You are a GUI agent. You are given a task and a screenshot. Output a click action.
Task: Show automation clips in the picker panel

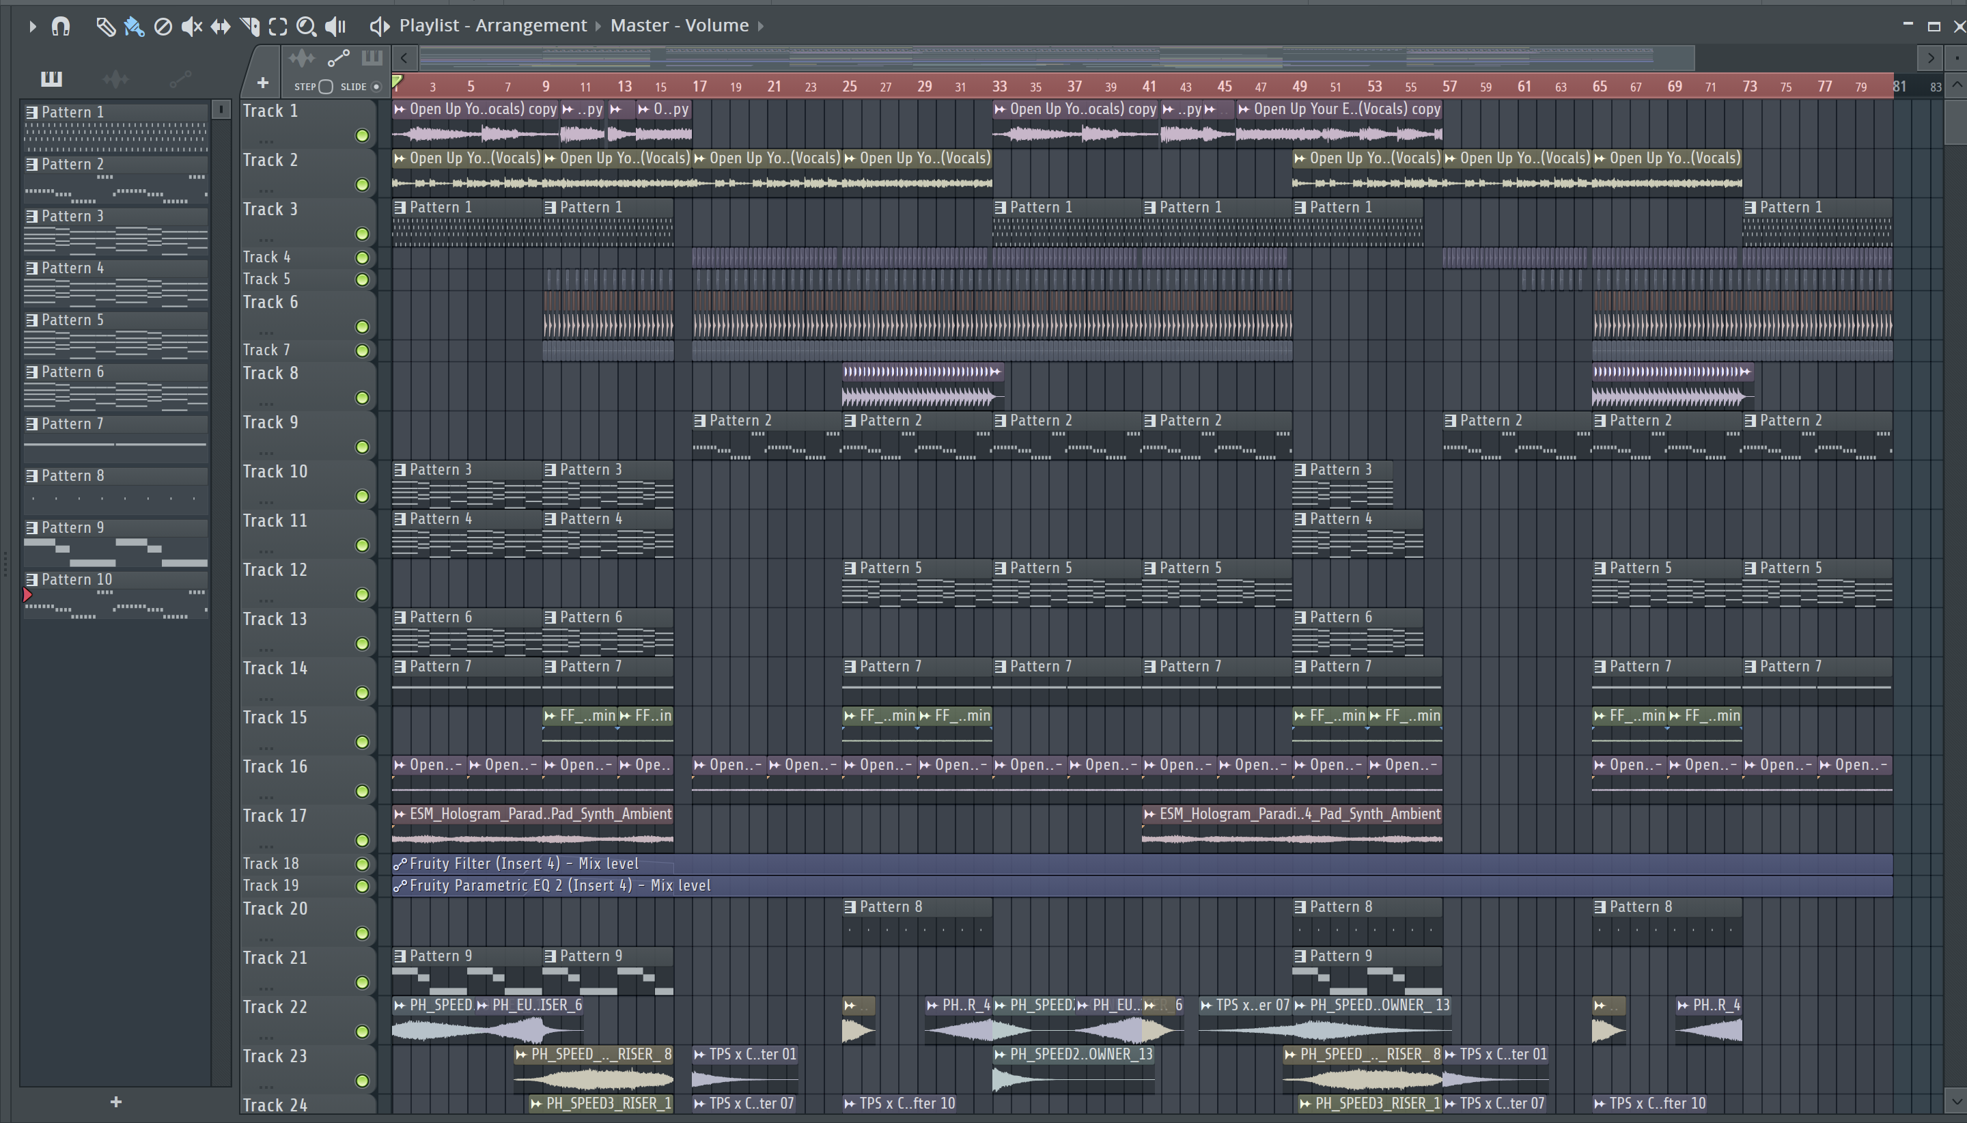click(180, 78)
